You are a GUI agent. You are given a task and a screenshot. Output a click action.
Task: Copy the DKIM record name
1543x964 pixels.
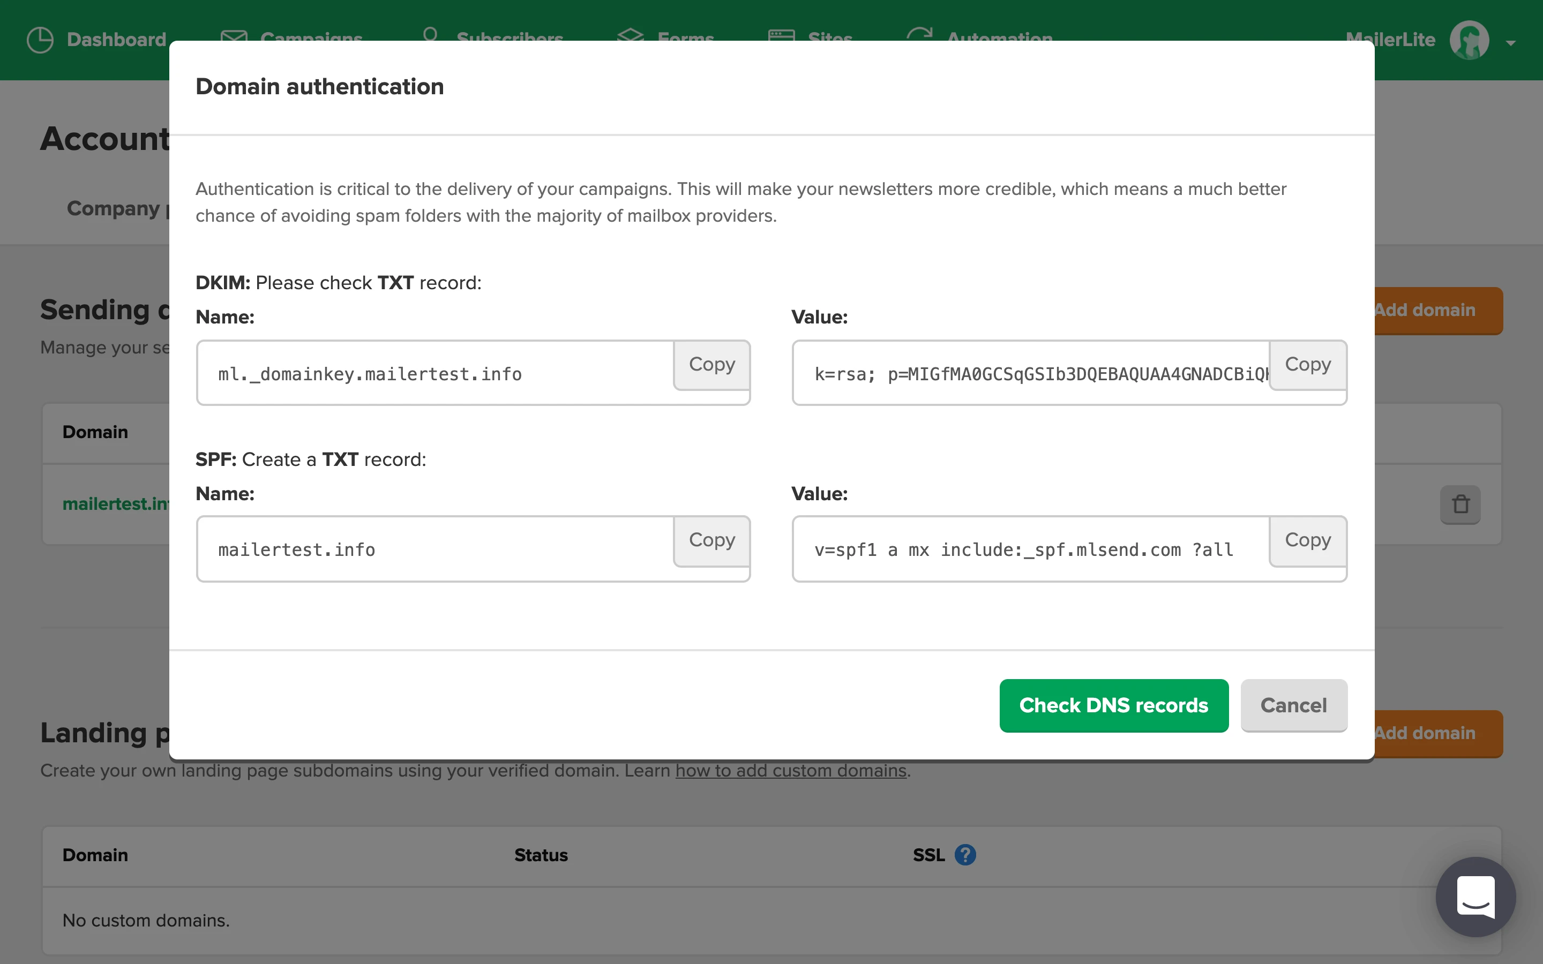(x=711, y=365)
